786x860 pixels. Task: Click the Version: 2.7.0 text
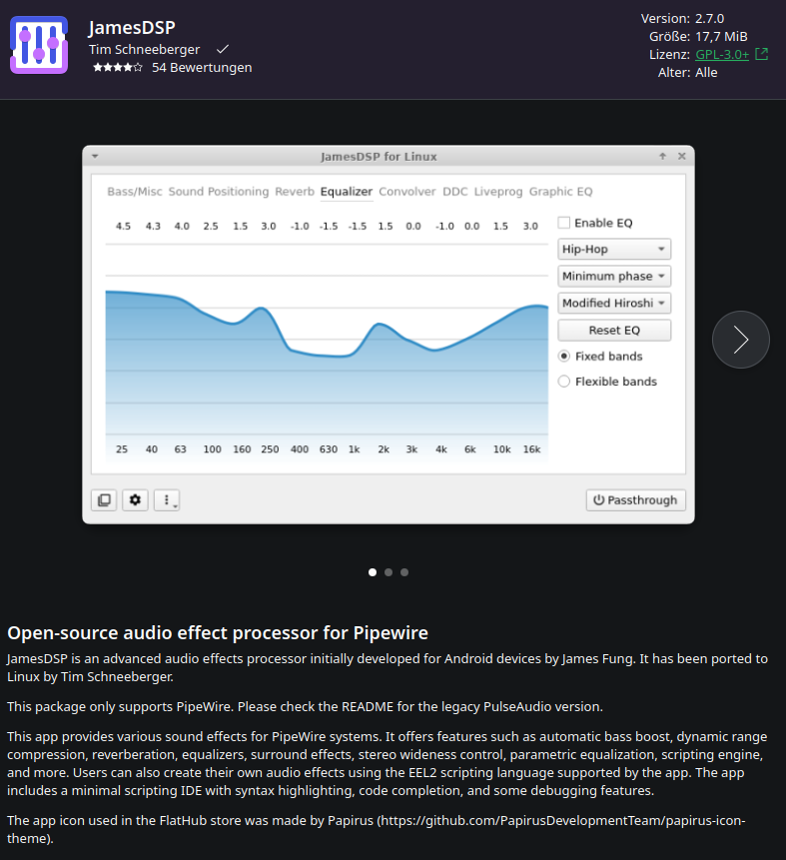(x=682, y=19)
